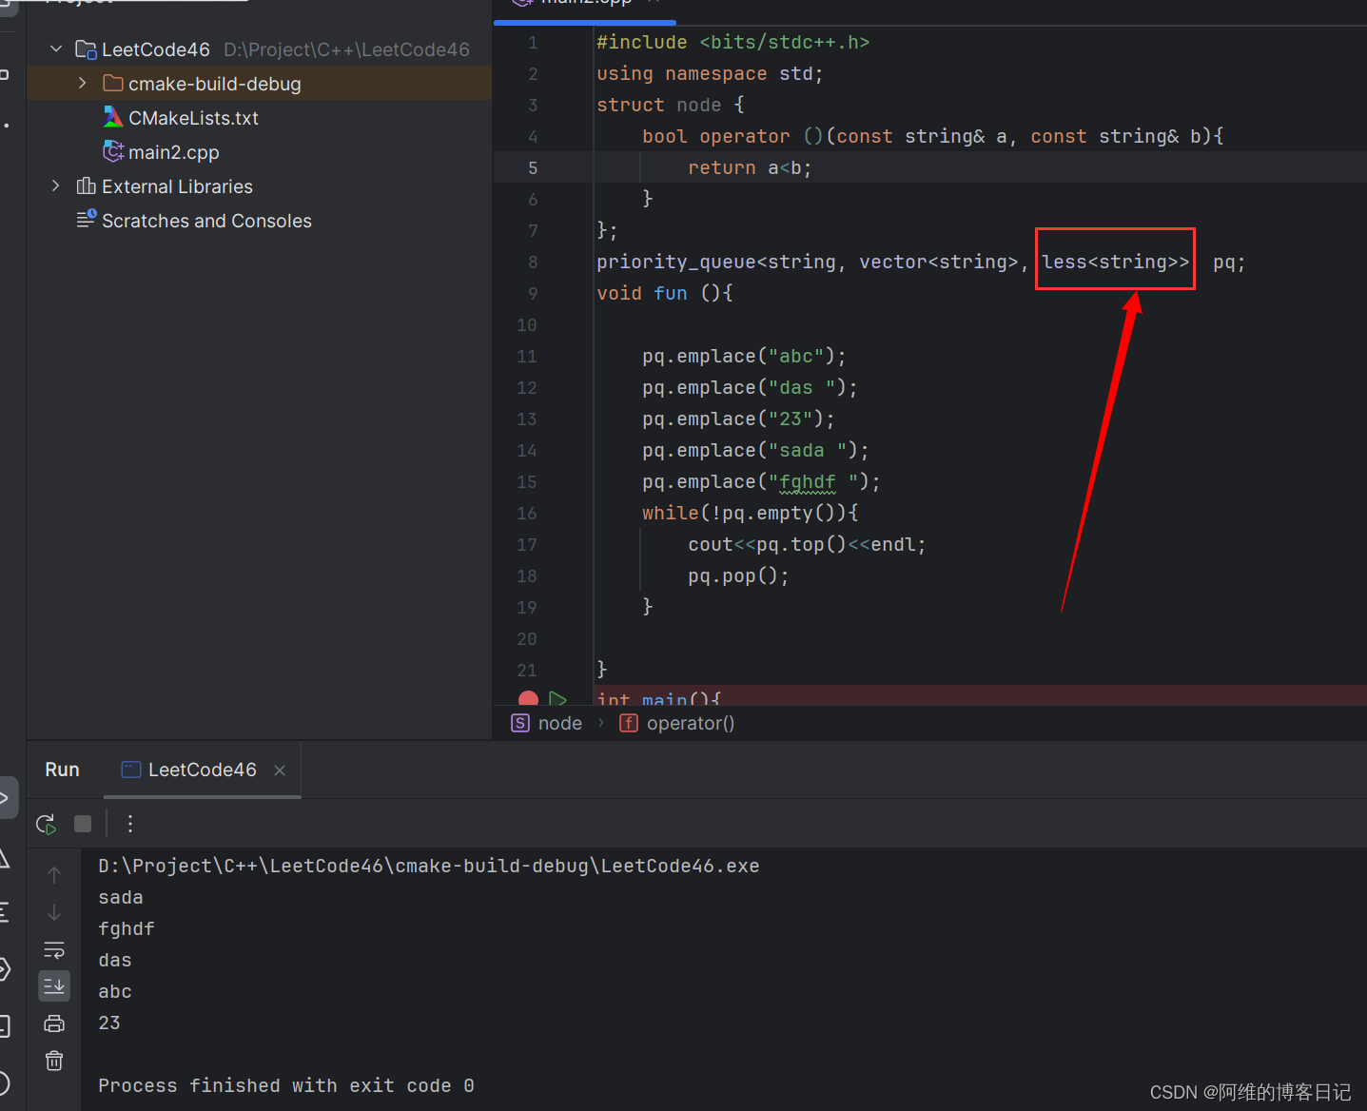Viewport: 1367px width, 1111px height.
Task: Click the Scratches and Consoles icon
Action: [x=87, y=219]
